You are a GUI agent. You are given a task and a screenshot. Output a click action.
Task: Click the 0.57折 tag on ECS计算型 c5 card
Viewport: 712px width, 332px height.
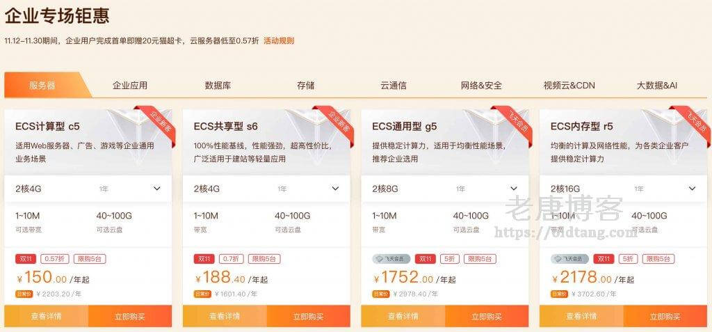tap(55, 259)
